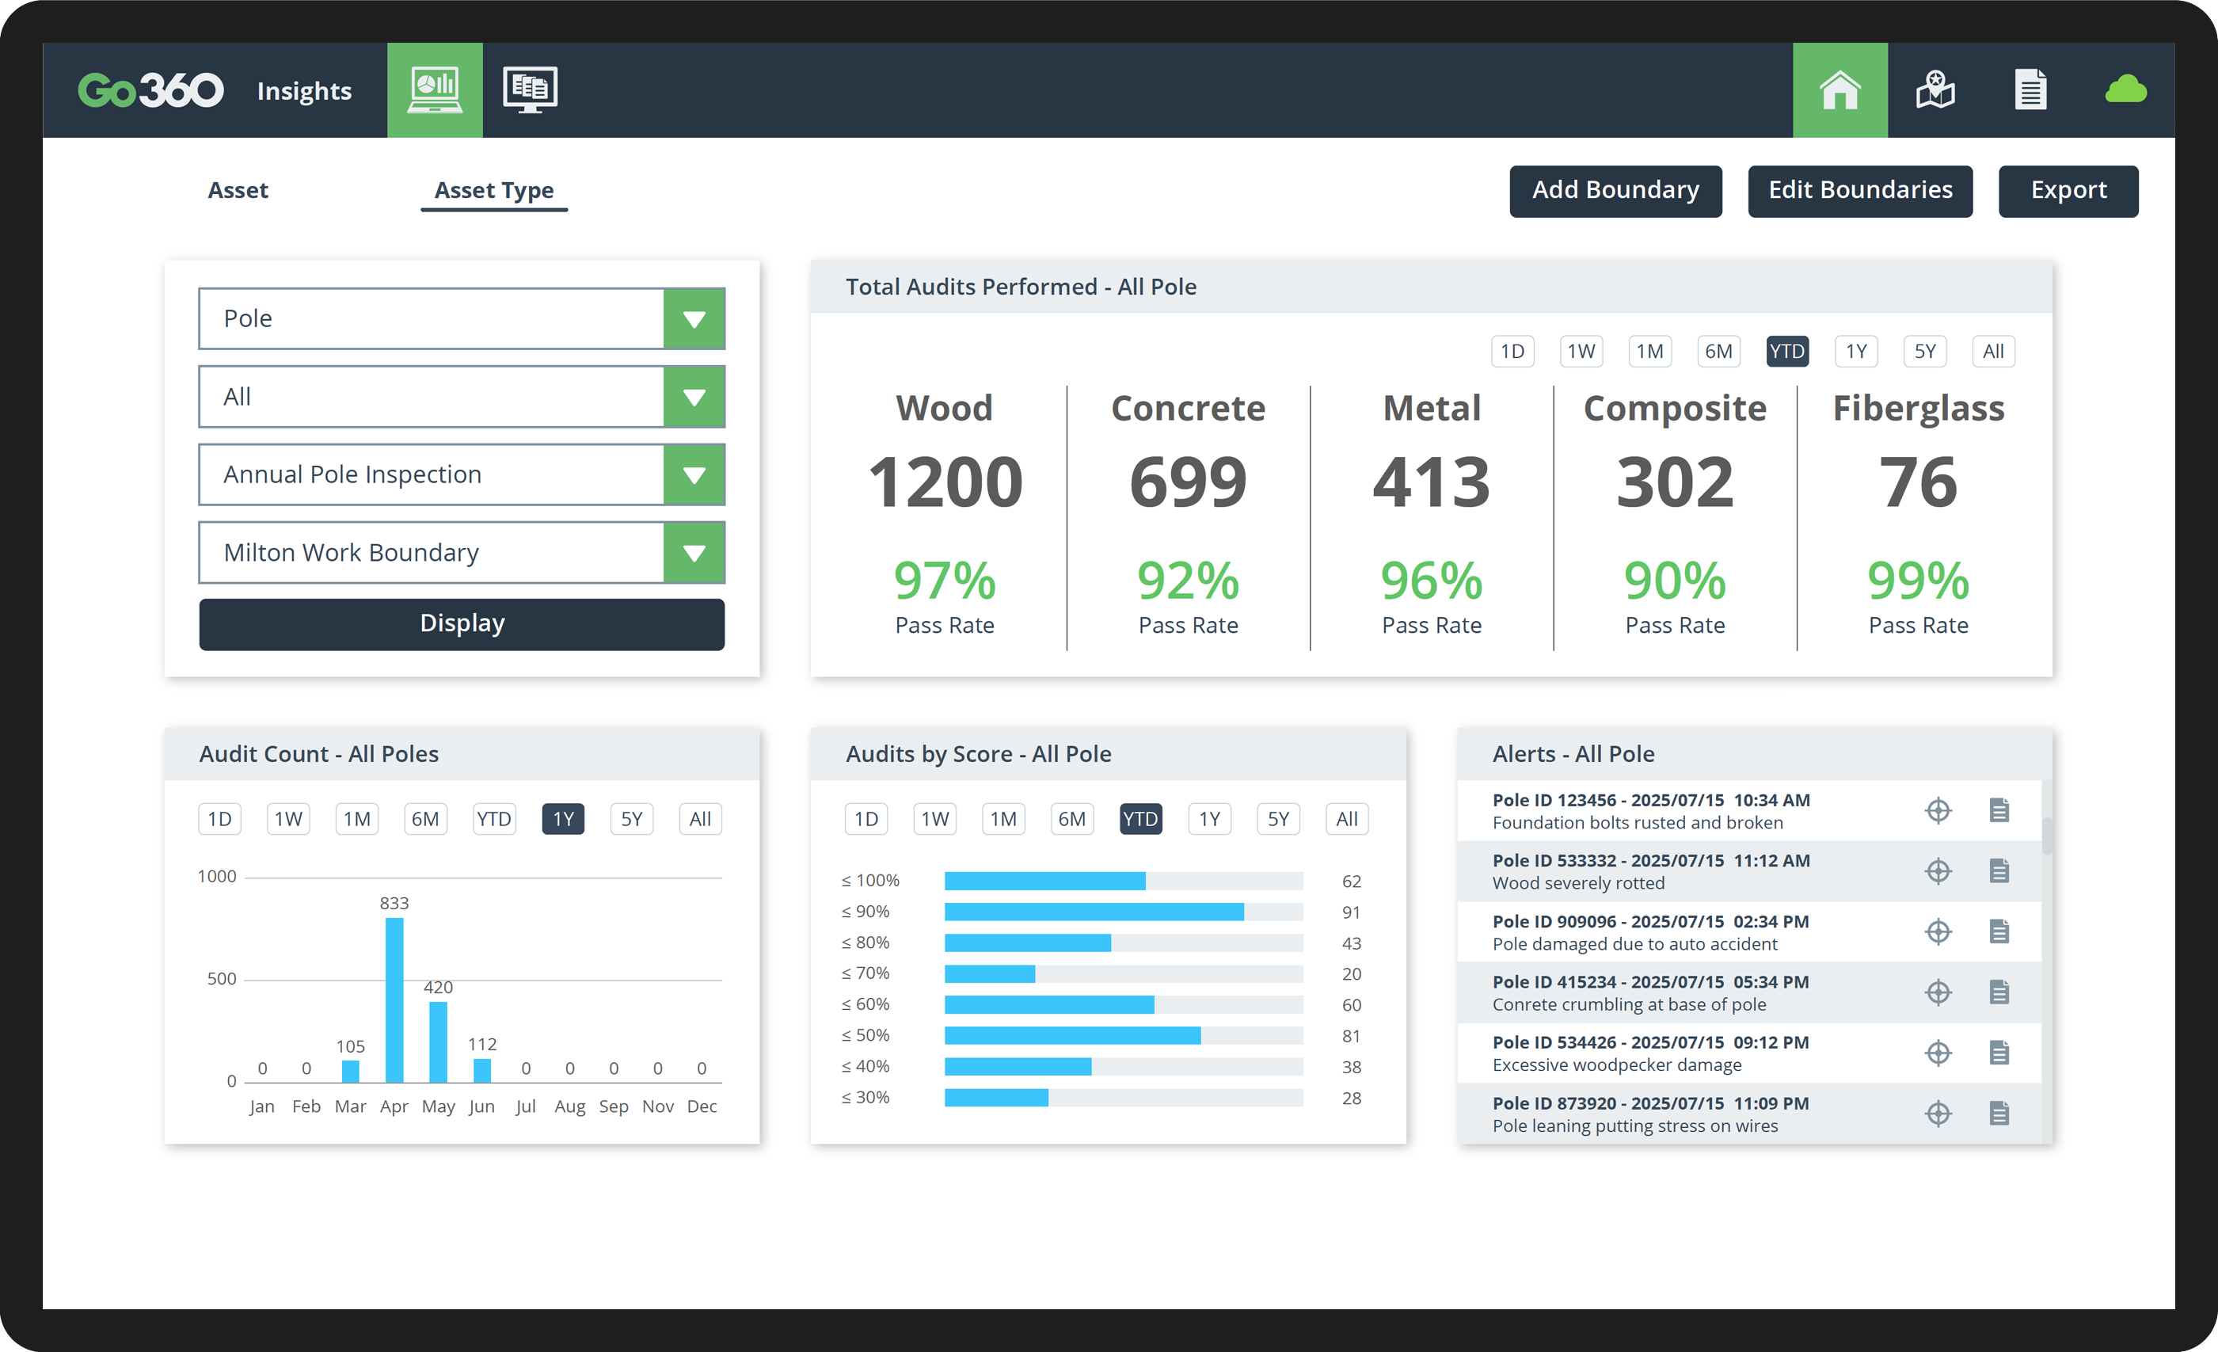
Task: Switch to the report monitor view icon
Action: [529, 90]
